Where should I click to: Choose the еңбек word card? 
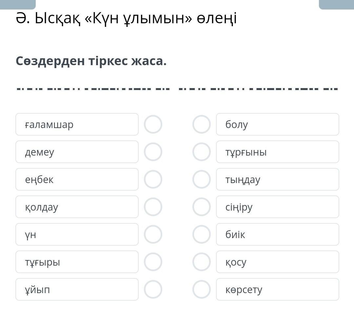[x=77, y=179]
